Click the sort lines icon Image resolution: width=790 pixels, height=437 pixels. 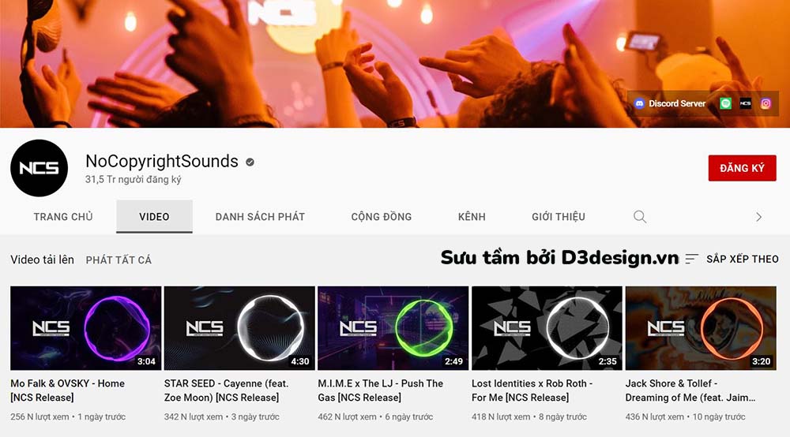point(692,259)
